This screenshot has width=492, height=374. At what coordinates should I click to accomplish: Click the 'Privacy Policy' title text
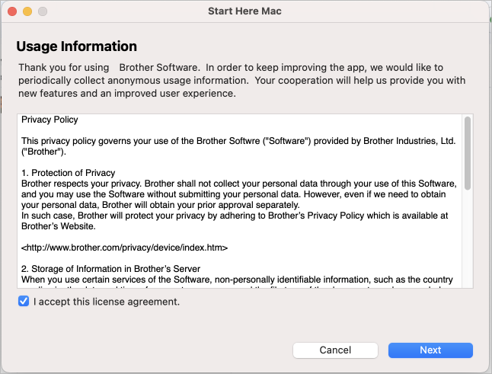pyautogui.click(x=50, y=120)
